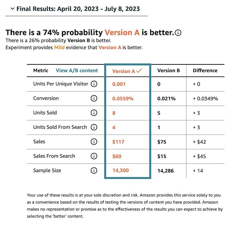The height and width of the screenshot is (228, 237).
Task: Click the Version A sales value $117
Action: click(118, 142)
